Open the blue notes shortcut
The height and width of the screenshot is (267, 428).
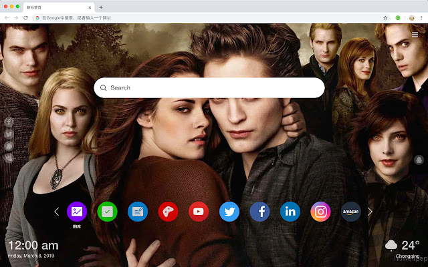(x=138, y=212)
